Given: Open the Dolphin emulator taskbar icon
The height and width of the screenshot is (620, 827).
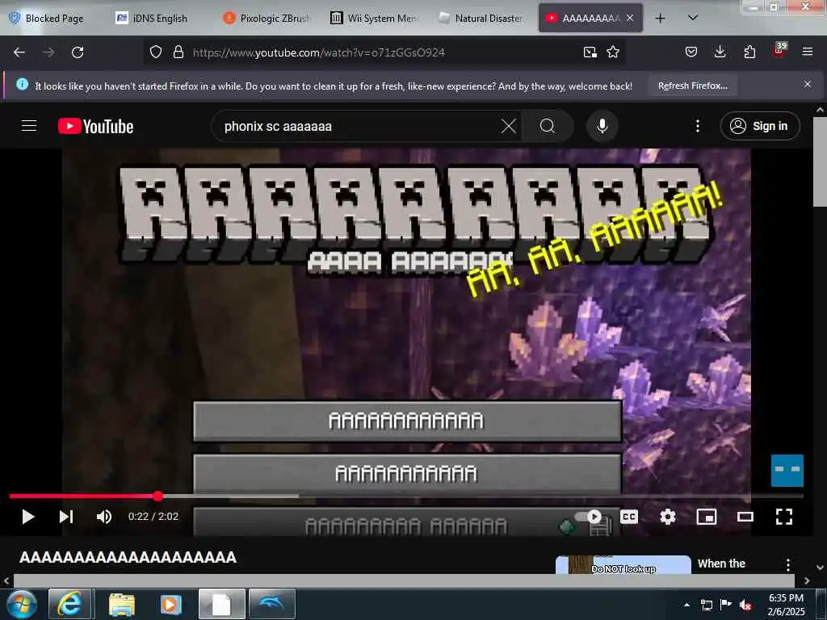Looking at the screenshot, I should coord(271,604).
